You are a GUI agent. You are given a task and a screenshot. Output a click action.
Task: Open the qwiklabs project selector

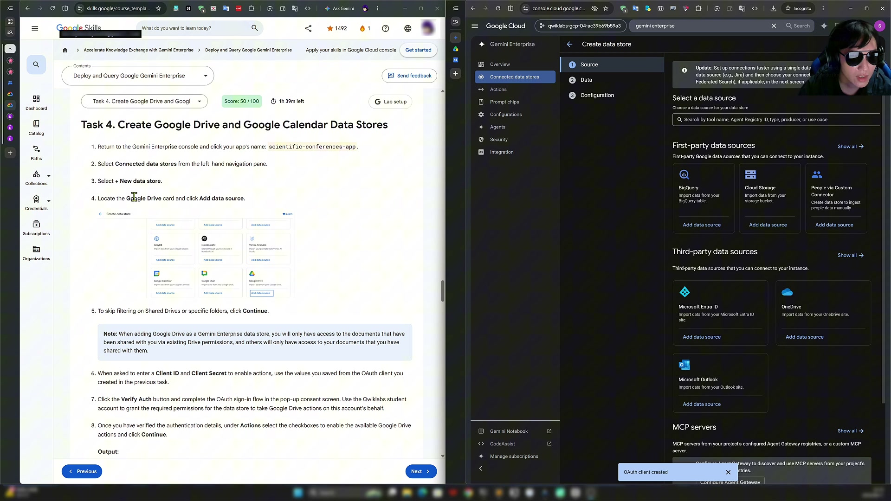(581, 26)
